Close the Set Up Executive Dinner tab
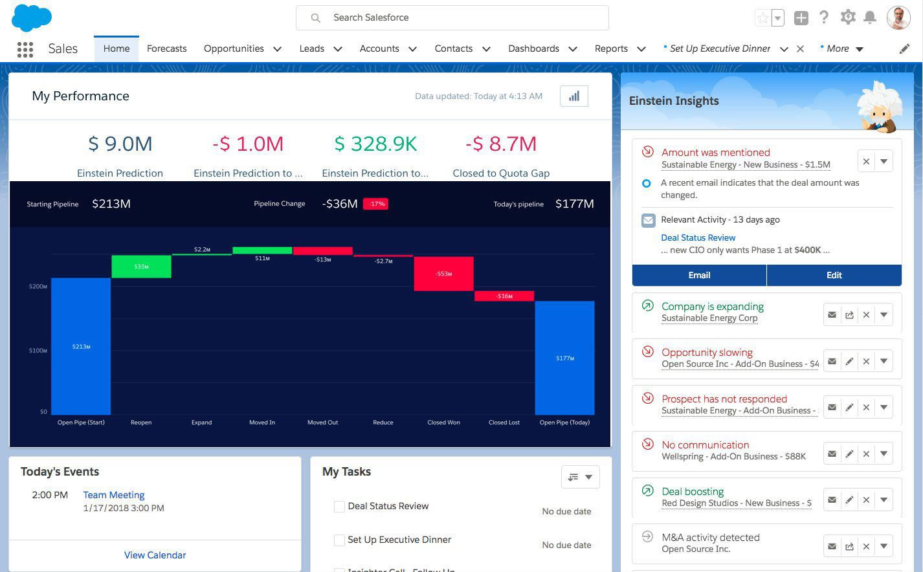The width and height of the screenshot is (923, 572). tap(800, 49)
